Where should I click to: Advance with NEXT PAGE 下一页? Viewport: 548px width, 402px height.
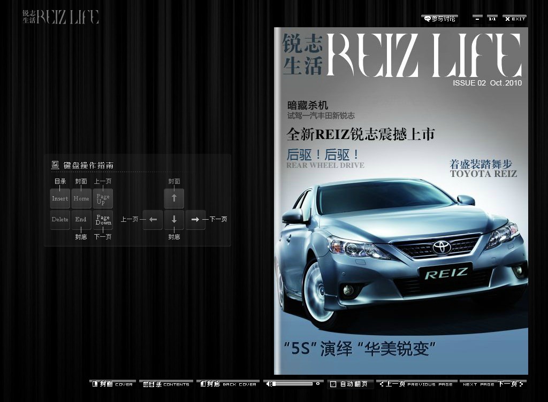pyautogui.click(x=493, y=384)
